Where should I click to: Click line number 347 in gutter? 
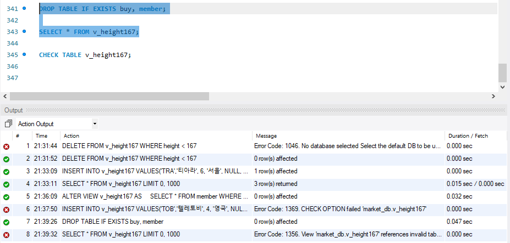pos(12,78)
